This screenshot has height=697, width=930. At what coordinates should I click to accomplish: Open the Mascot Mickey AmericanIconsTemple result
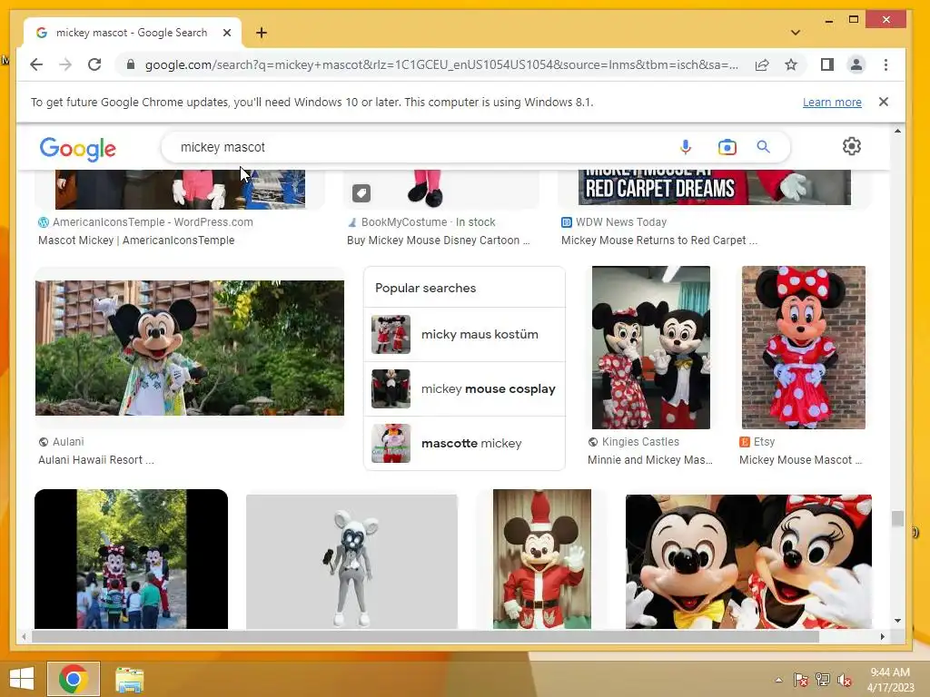136,240
